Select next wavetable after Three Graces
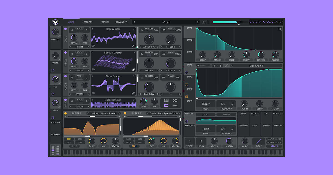Screen dimensions: 333x175 point(134,76)
